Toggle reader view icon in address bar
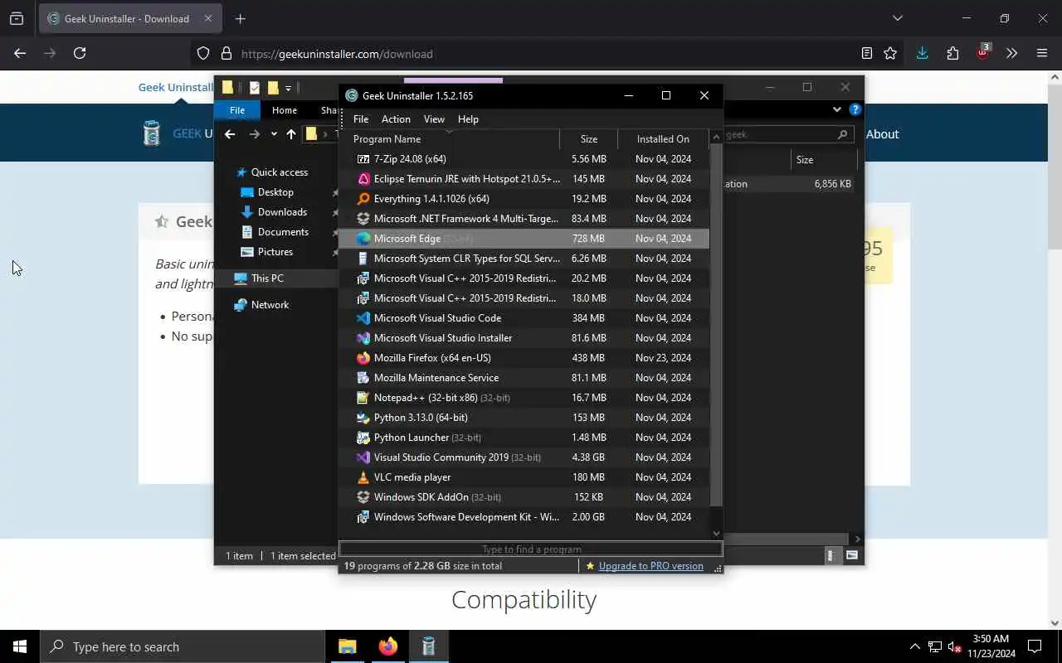 [x=867, y=53]
